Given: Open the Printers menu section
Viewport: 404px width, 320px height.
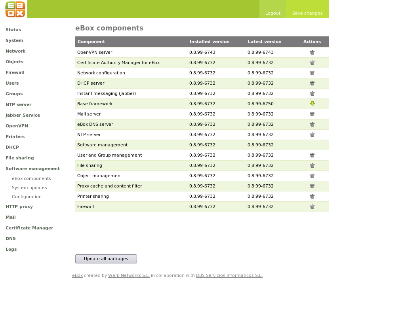Looking at the screenshot, I should [x=15, y=136].
